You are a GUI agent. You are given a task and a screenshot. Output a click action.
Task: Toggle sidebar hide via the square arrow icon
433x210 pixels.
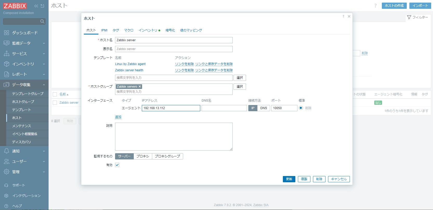(42, 6)
